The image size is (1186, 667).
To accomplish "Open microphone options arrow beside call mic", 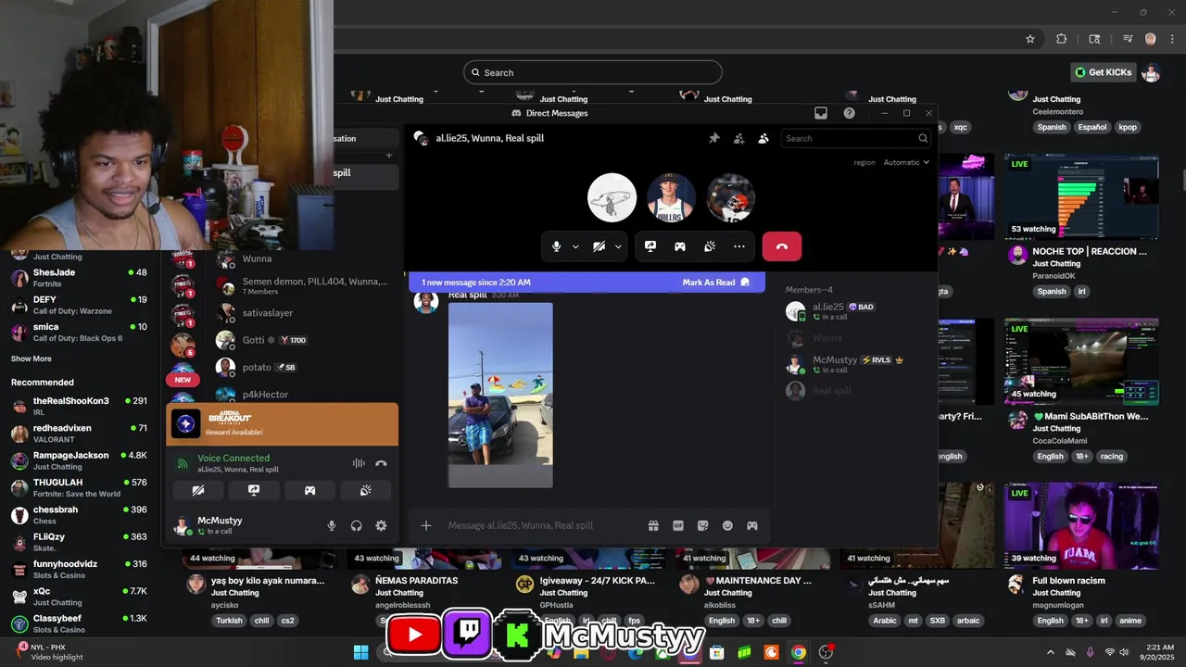I will [x=575, y=246].
